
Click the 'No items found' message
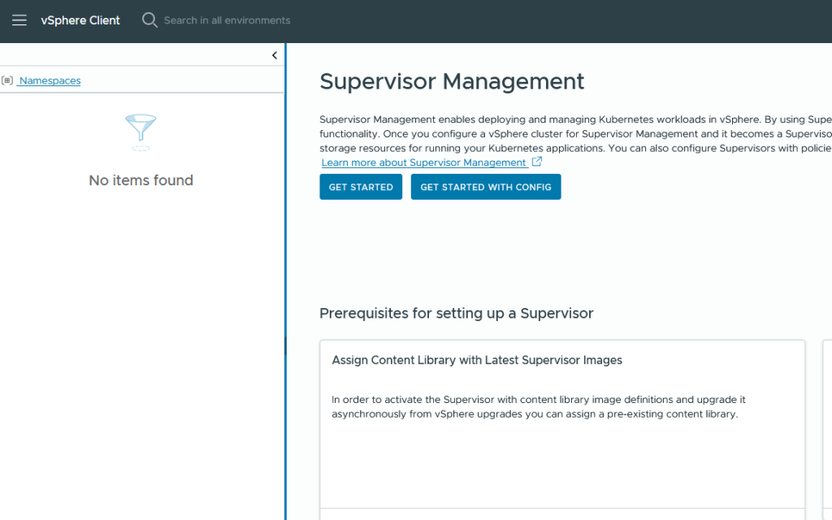click(x=141, y=180)
